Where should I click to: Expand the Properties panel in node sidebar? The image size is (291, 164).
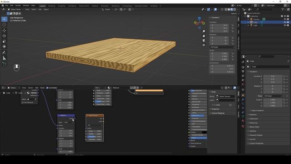point(215,109)
